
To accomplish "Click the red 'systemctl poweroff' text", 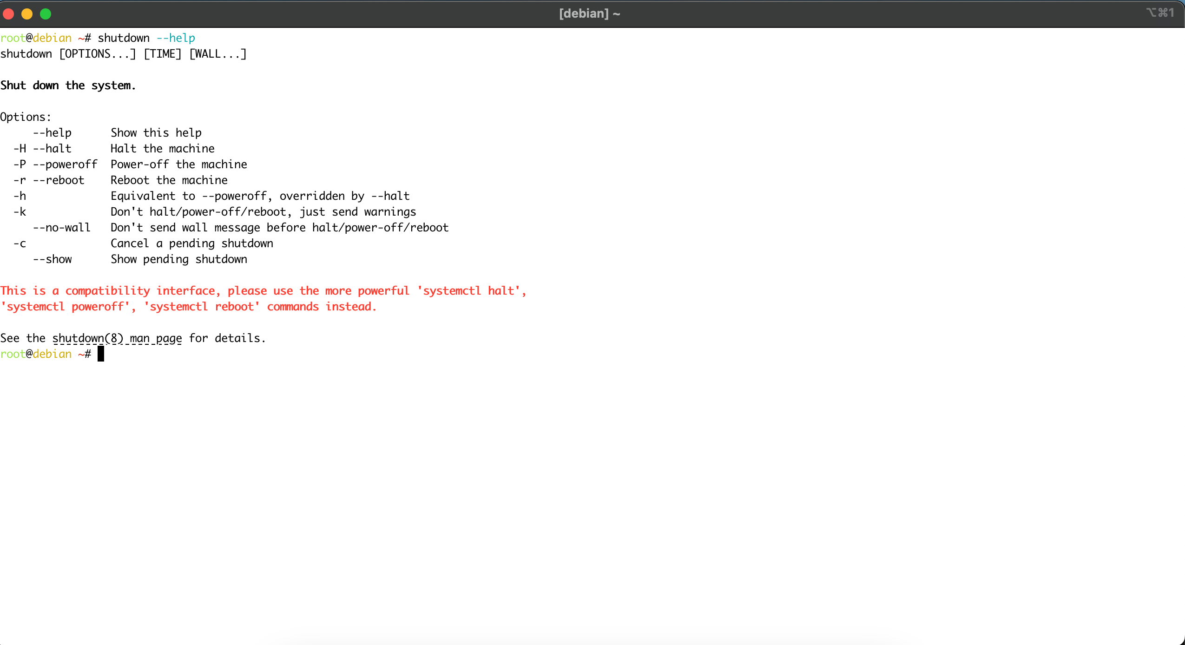I will click(65, 307).
